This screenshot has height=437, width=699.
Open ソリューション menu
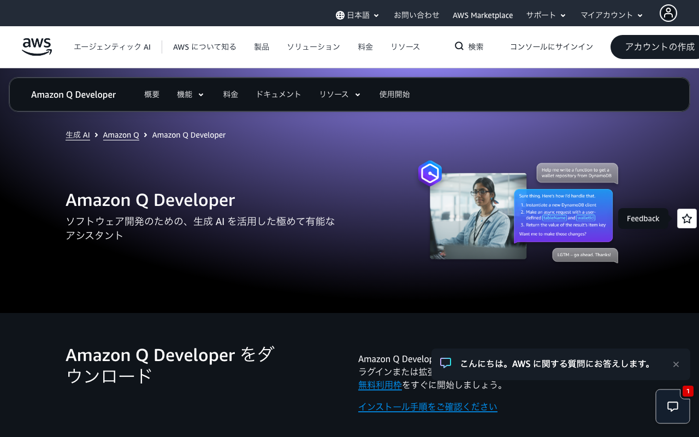coord(313,47)
